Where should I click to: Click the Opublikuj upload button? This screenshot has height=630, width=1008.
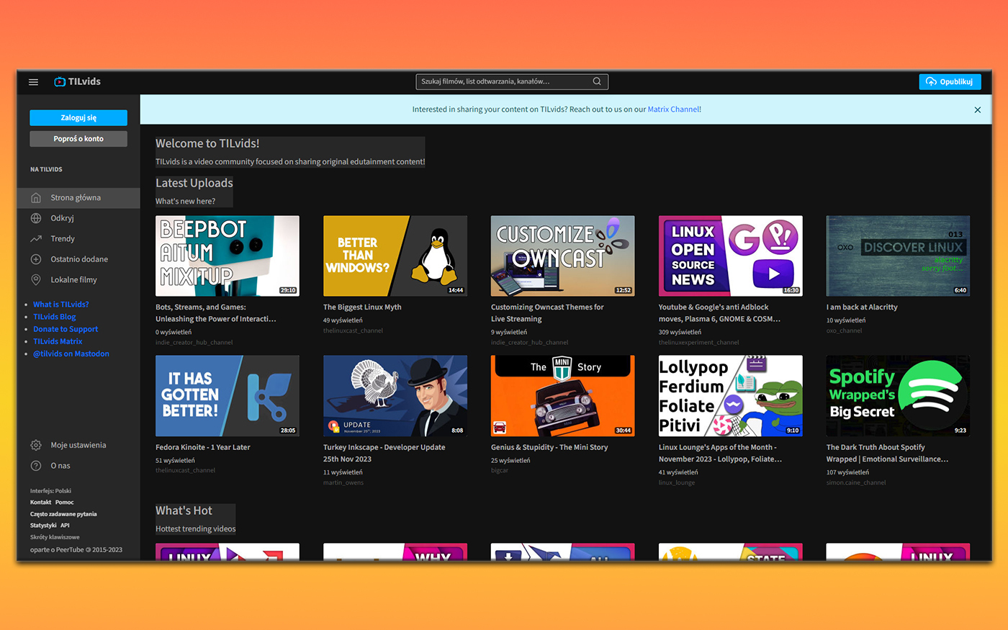[x=949, y=81]
